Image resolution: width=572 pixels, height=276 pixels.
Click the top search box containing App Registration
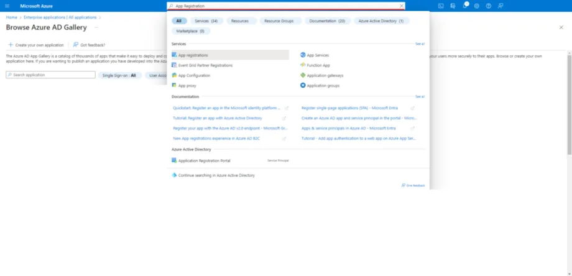tap(285, 6)
